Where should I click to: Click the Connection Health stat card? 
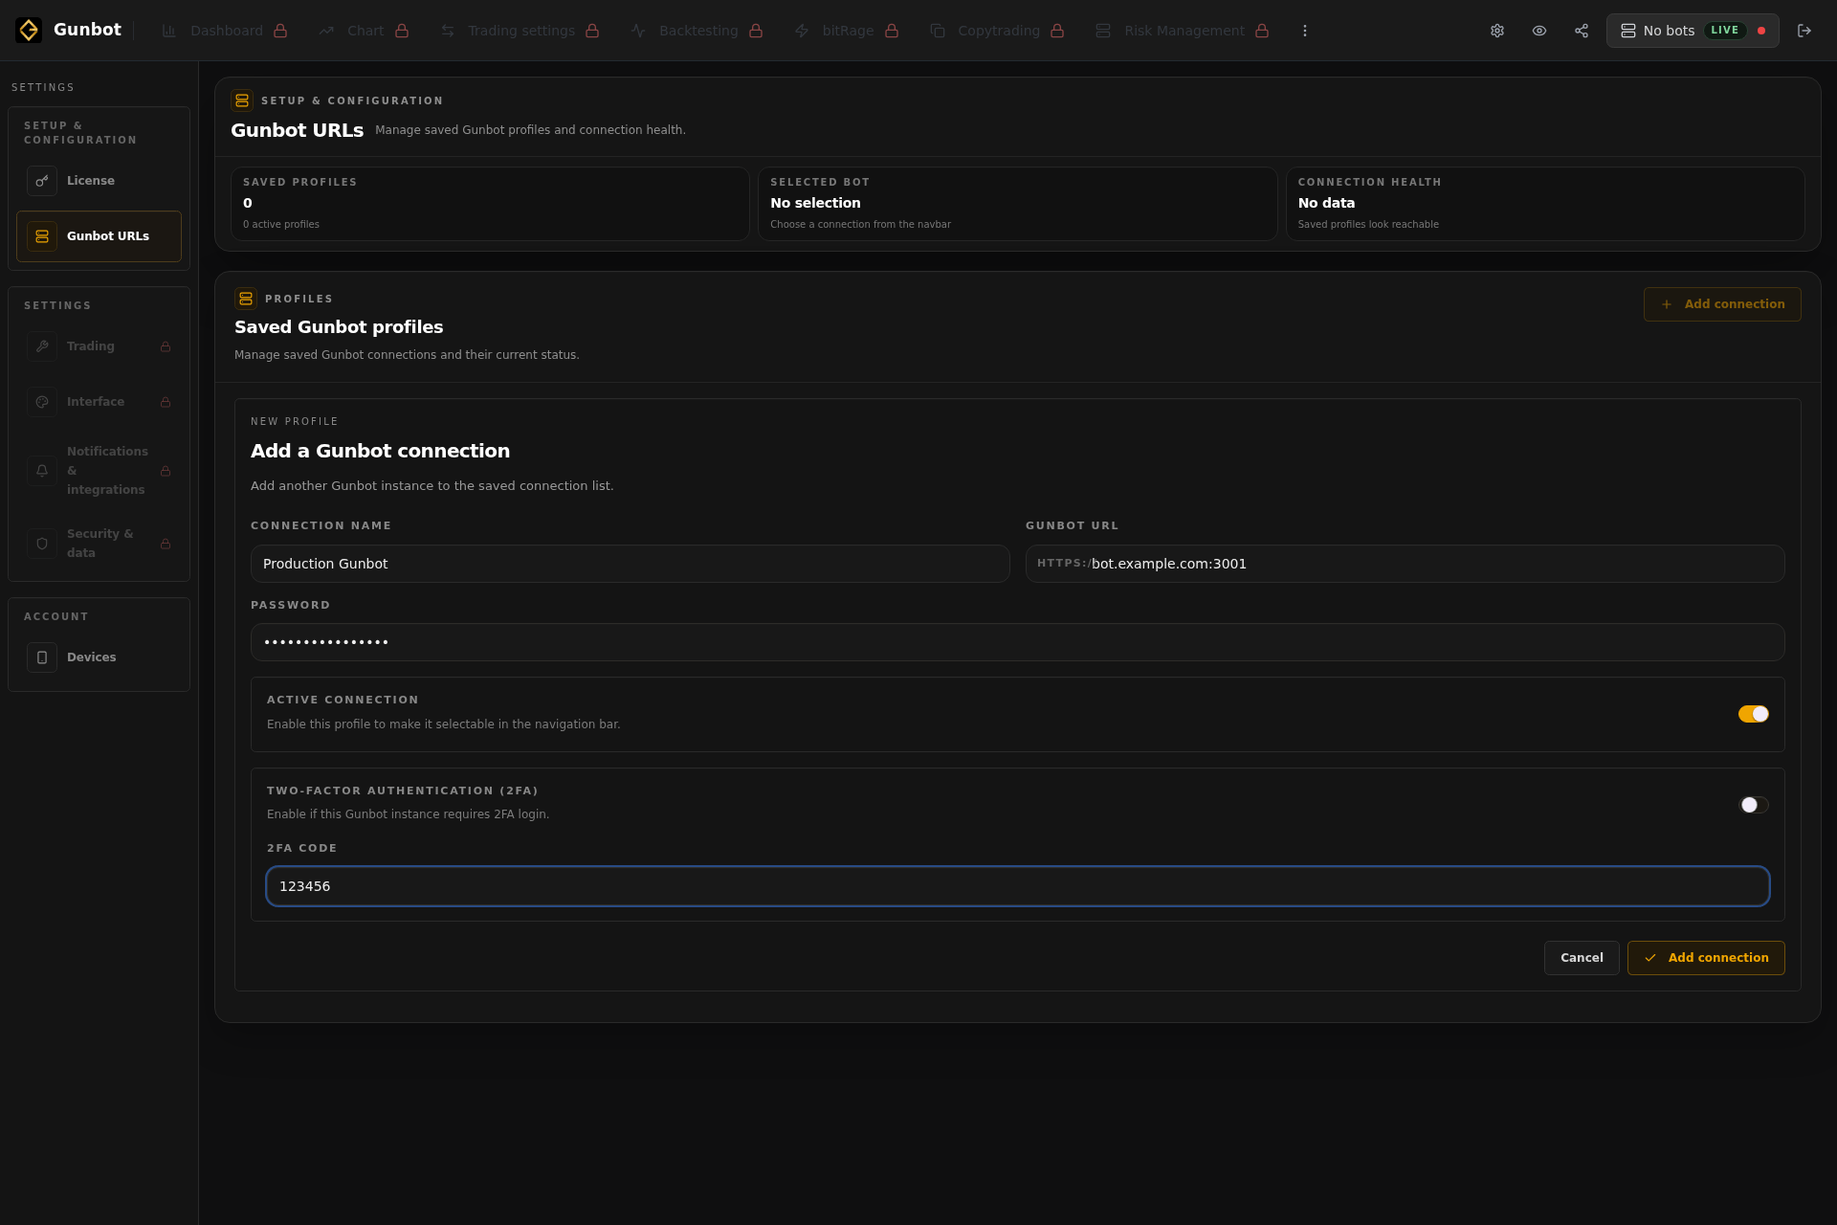coord(1545,204)
